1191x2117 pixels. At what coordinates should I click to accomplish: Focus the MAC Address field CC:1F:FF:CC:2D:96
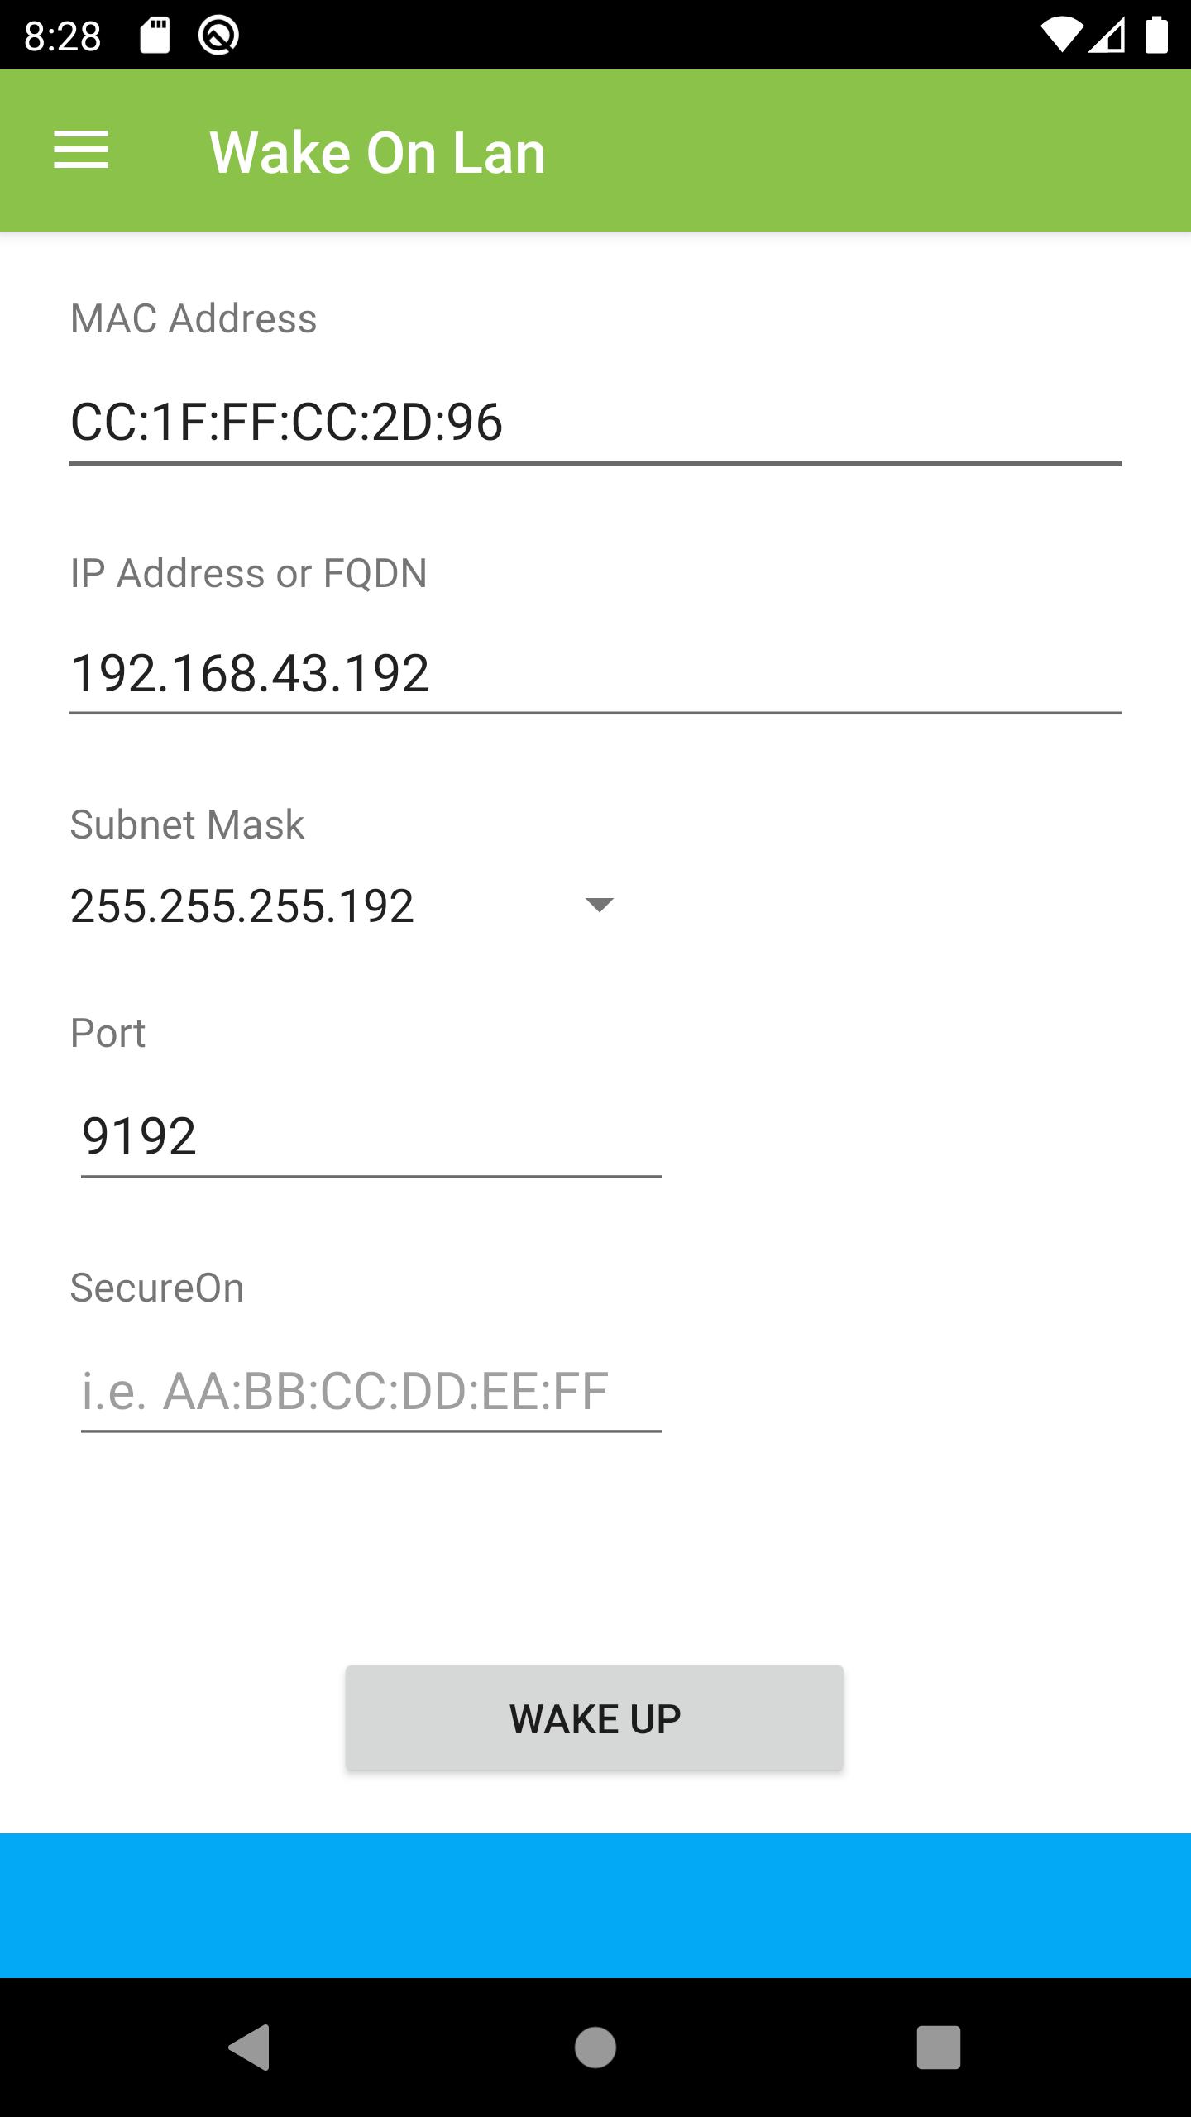[594, 422]
